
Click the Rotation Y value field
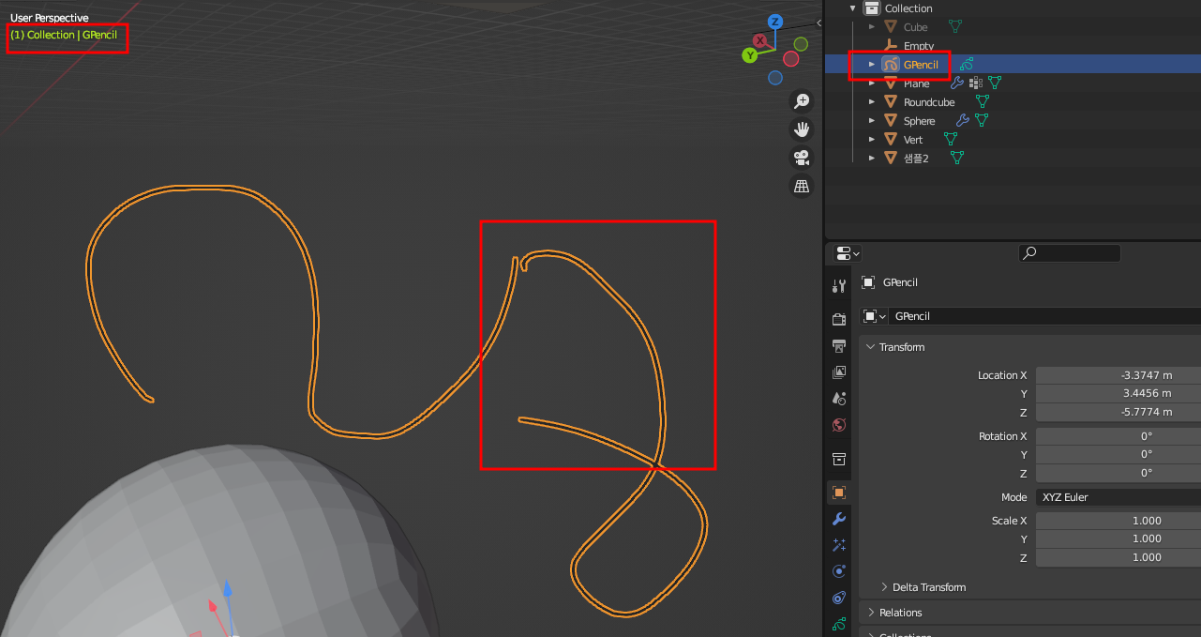click(x=1118, y=455)
